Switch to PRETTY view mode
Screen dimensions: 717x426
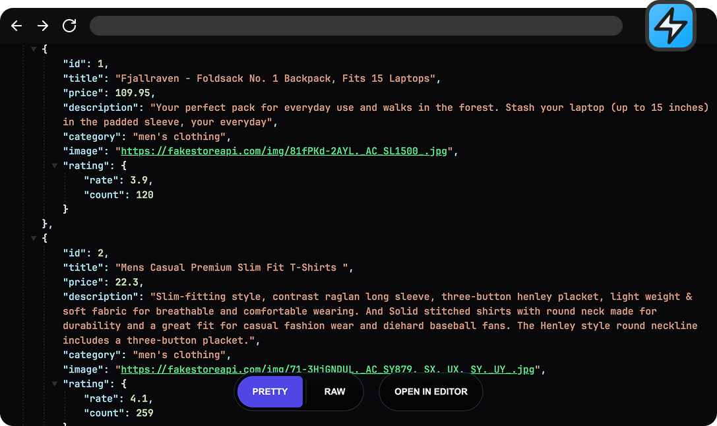click(270, 392)
